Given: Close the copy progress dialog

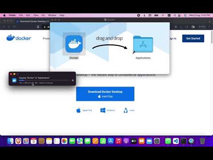Looking at the screenshot, I should click(x=11, y=74).
